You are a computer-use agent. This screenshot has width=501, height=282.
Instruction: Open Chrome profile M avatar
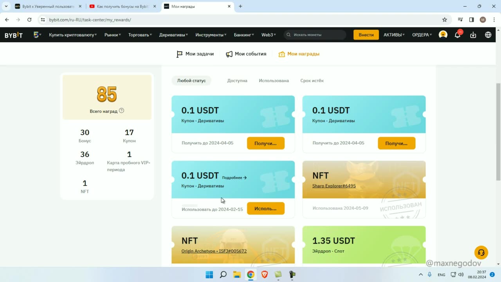click(483, 20)
